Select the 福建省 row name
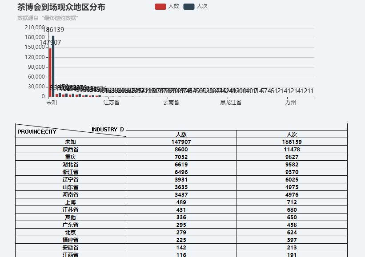 71,240
